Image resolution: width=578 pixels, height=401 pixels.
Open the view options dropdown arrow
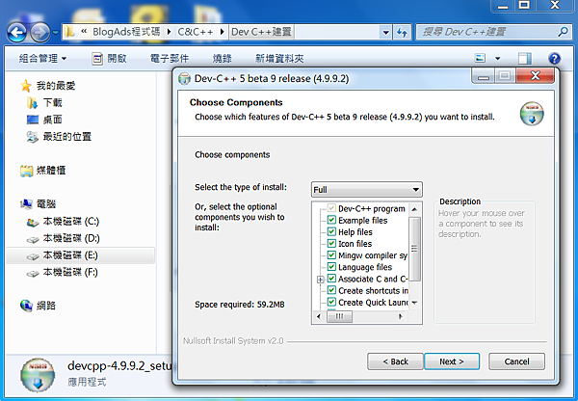498,58
